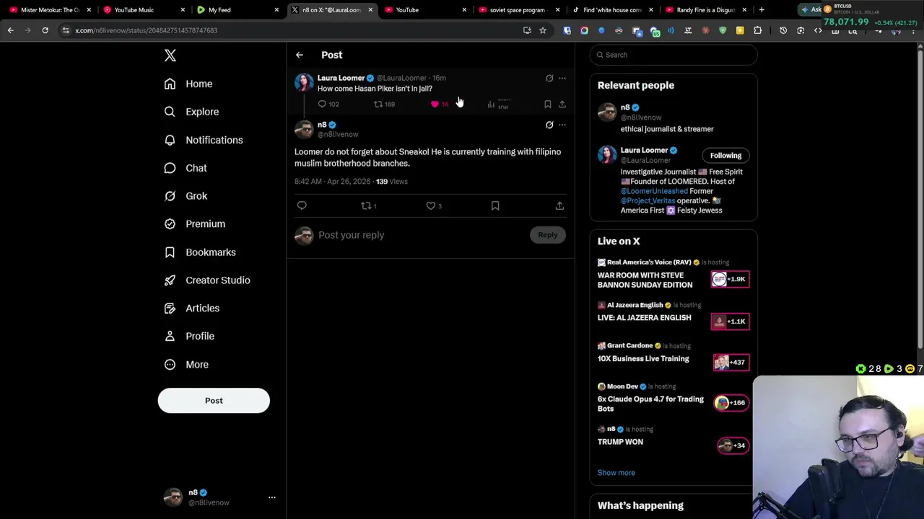This screenshot has height=519, width=924.
Task: Like n8's post with the heart icon
Action: pos(430,206)
